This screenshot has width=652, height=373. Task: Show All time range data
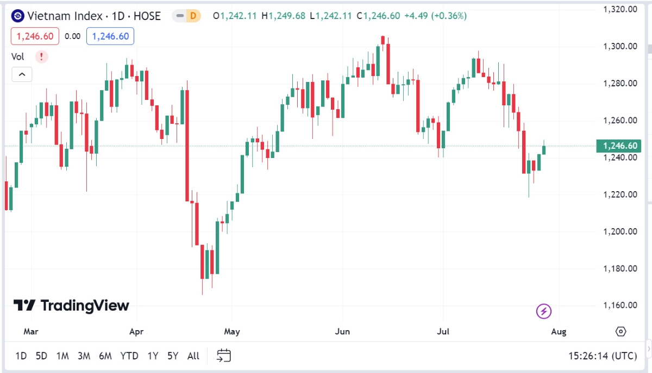(193, 356)
